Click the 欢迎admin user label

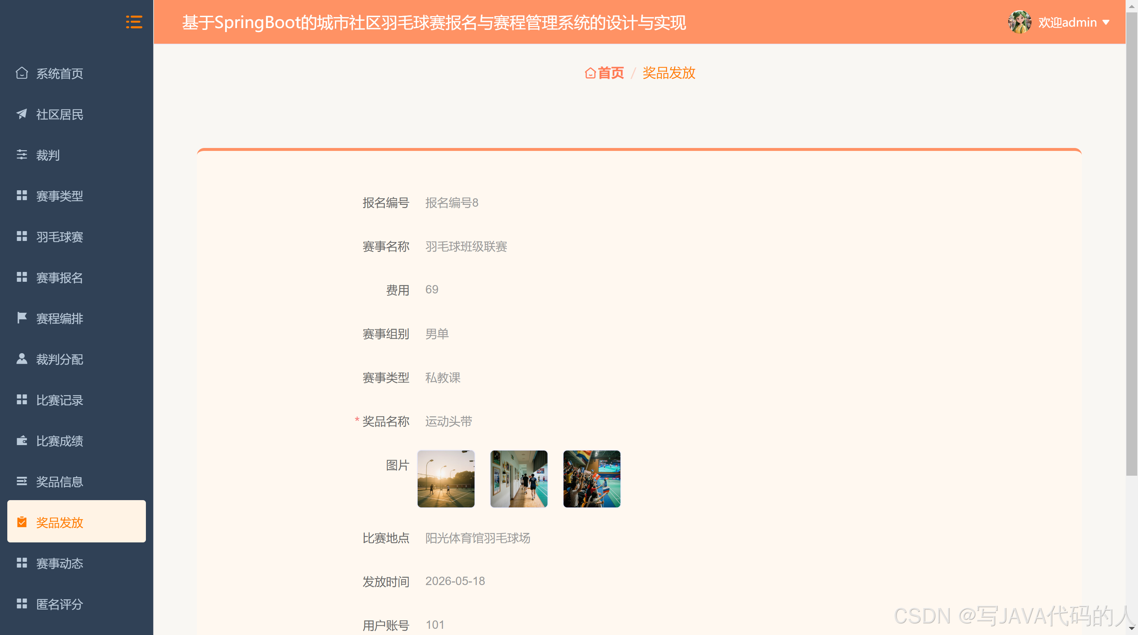(1067, 23)
